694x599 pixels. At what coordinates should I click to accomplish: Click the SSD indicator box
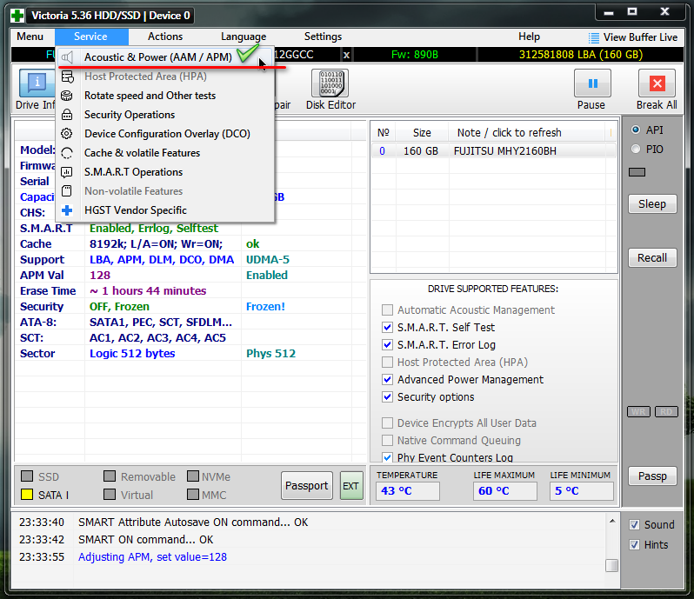[27, 476]
